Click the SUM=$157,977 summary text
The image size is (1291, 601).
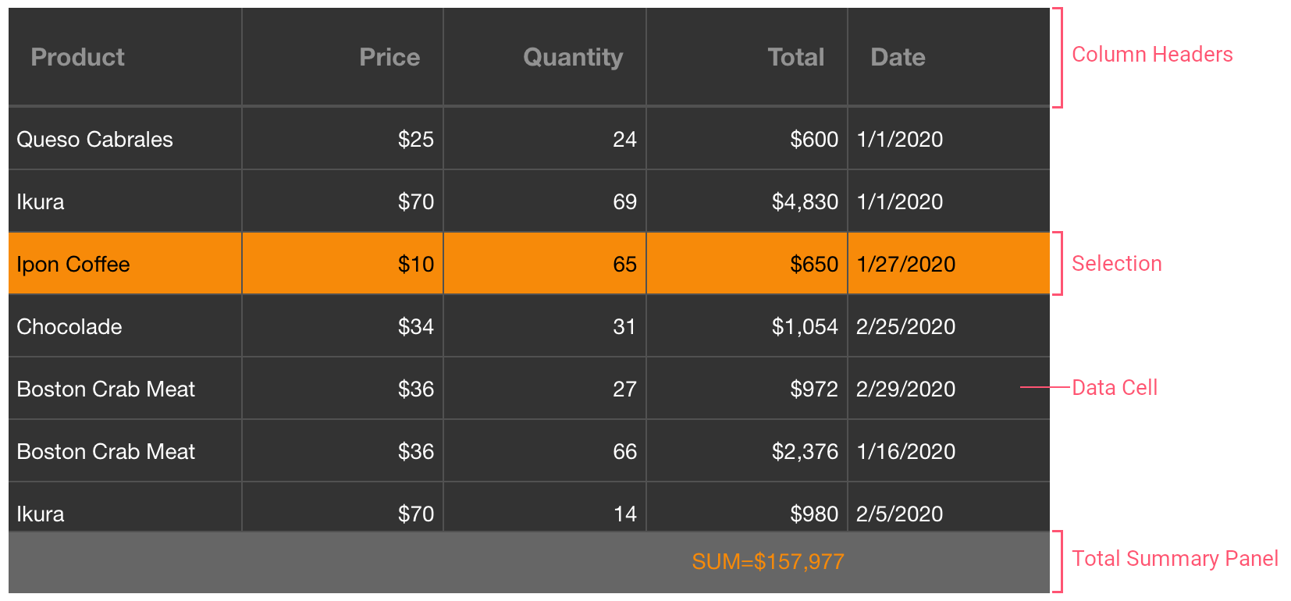tap(767, 561)
